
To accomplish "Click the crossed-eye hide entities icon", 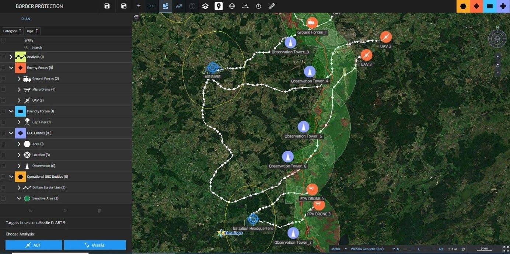I will click(31, 210).
